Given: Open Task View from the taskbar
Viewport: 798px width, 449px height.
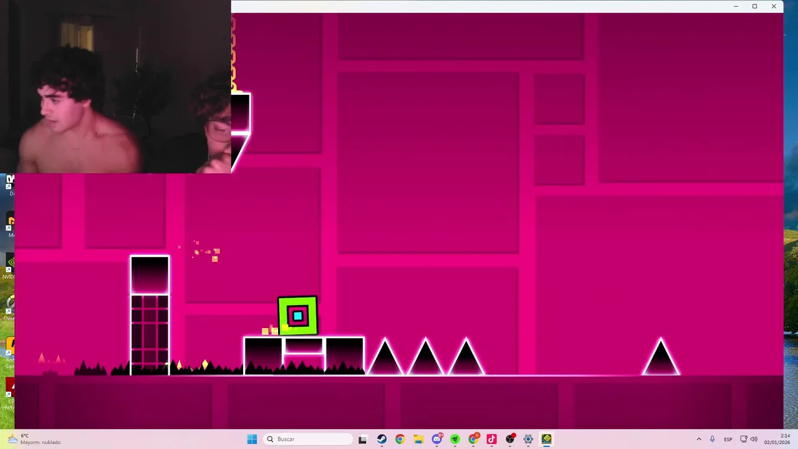Looking at the screenshot, I should [x=363, y=439].
